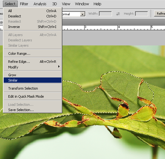Choose Grow from the Select menu

(33, 75)
